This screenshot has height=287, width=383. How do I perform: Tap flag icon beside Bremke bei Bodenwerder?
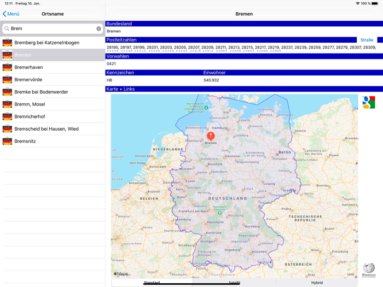click(7, 92)
